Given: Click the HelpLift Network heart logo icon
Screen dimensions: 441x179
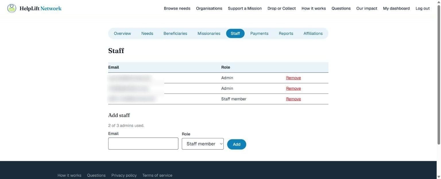Looking at the screenshot, I should tap(12, 8).
